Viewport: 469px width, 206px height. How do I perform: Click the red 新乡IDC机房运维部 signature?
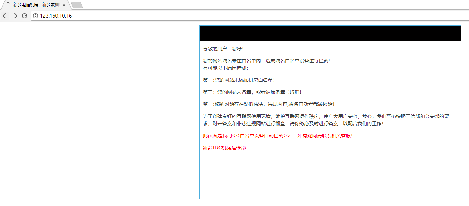pos(225,148)
